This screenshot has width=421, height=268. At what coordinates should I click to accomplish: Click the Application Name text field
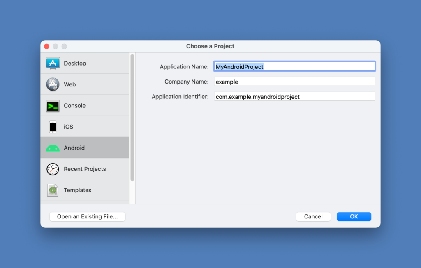pos(294,66)
